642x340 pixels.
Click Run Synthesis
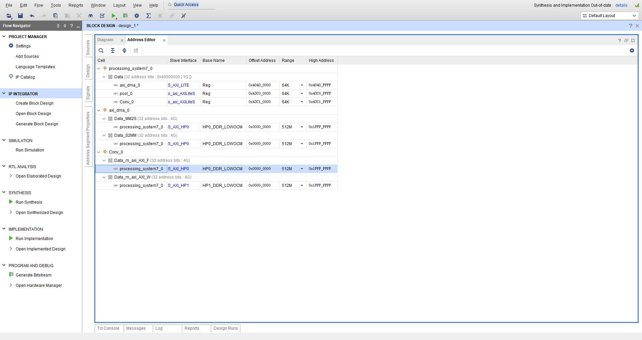point(29,202)
